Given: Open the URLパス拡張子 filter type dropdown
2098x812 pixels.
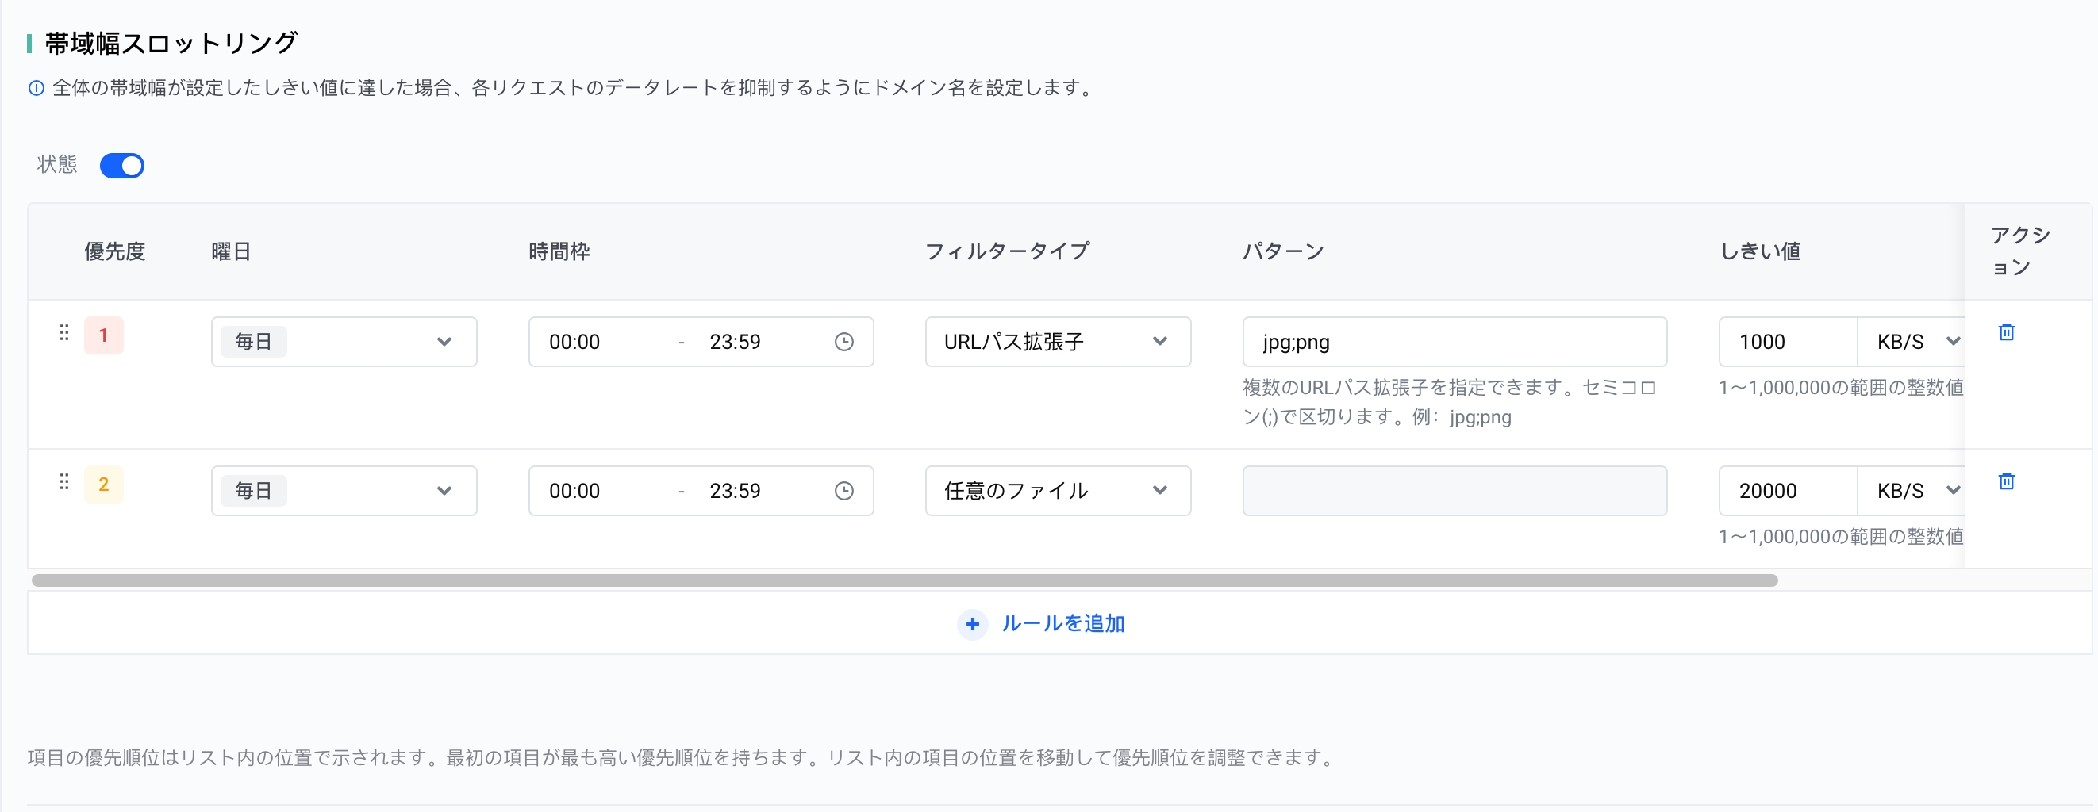Looking at the screenshot, I should (1058, 342).
